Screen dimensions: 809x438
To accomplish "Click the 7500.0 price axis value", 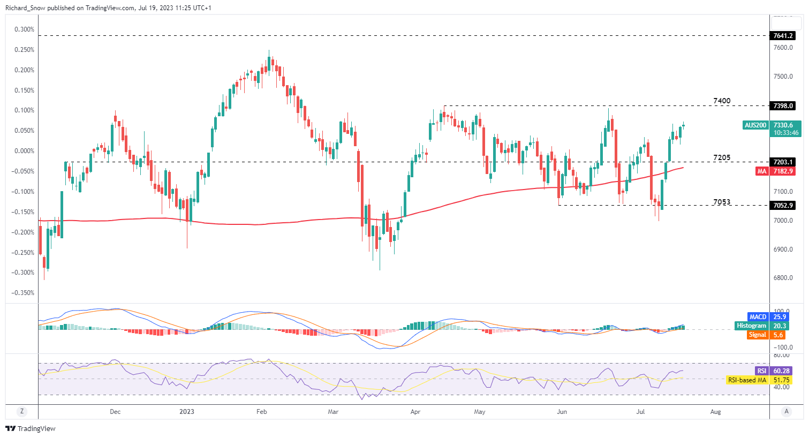I will [784, 77].
